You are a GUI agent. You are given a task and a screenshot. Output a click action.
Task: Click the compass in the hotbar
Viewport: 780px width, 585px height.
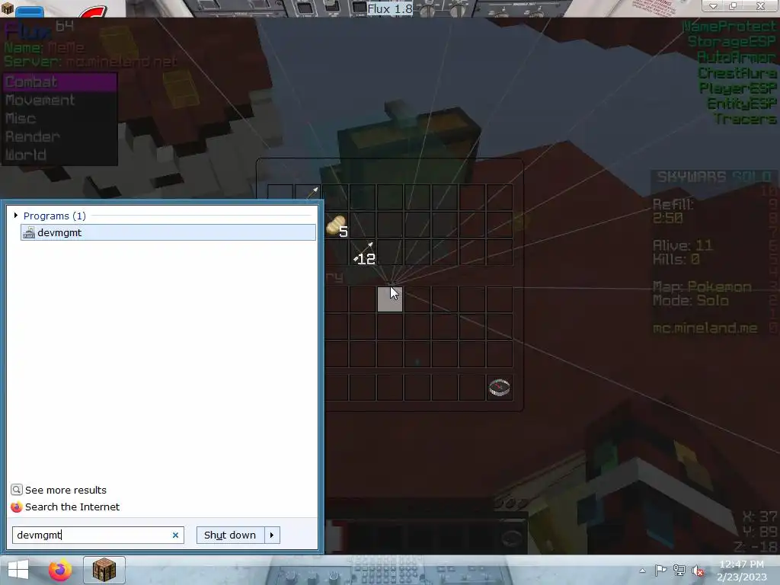coord(500,388)
